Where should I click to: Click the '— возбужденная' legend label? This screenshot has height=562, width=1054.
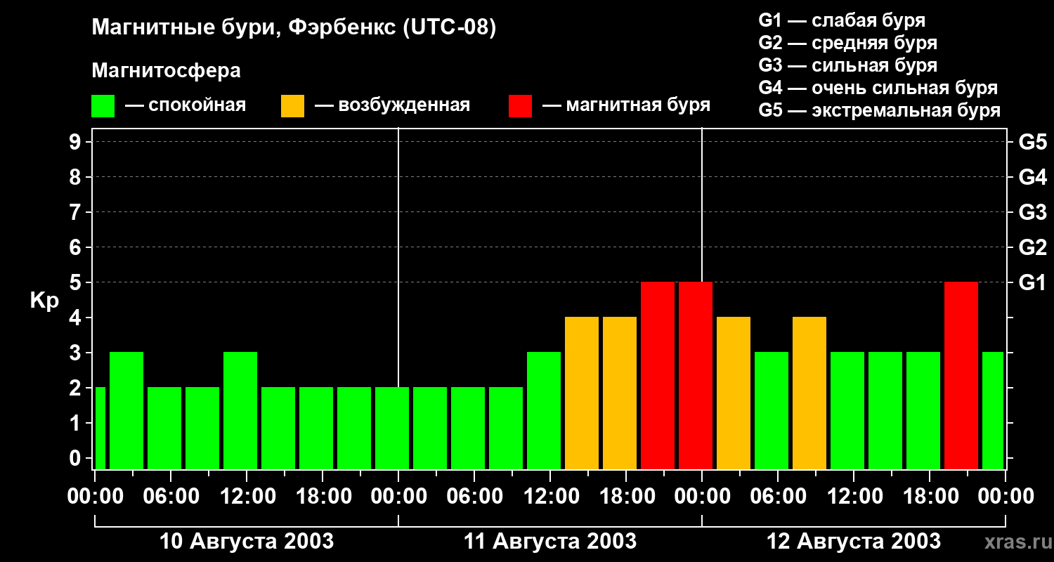(392, 105)
